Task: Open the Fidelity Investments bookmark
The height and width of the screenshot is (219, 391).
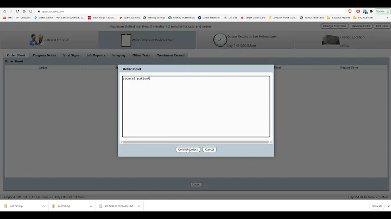Action: pos(181,18)
